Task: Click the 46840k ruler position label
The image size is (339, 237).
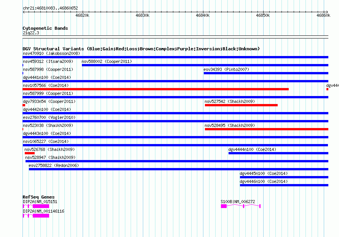Action: pos(203,15)
